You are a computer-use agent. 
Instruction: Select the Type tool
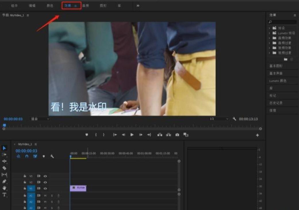pos(4,194)
